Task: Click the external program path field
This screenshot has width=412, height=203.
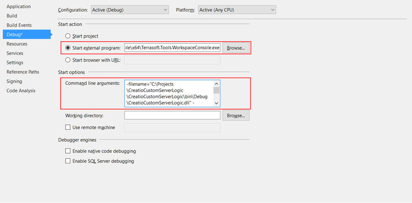Action: tap(172, 48)
